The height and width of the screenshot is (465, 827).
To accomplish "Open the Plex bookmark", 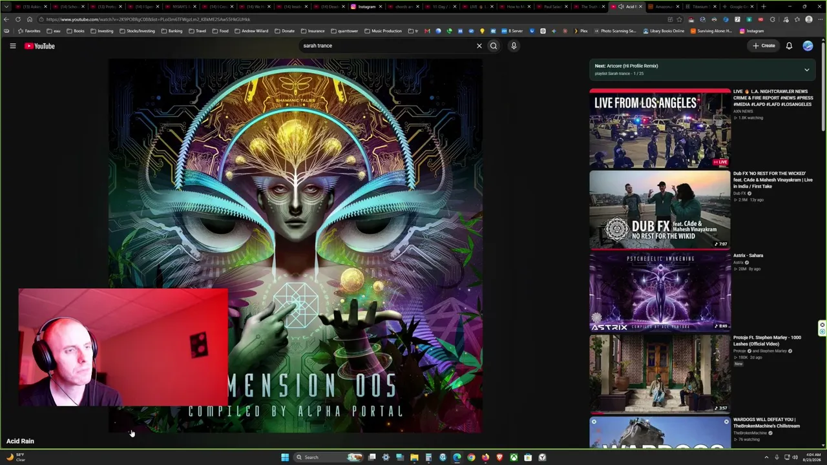I will pyautogui.click(x=581, y=31).
